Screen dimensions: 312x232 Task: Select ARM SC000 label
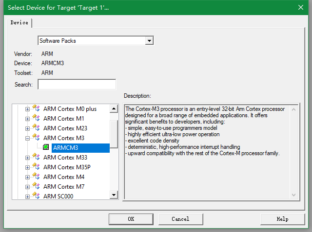coord(58,196)
